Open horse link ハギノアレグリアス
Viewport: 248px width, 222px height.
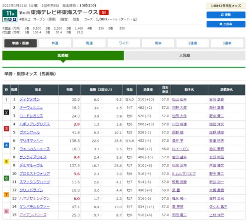[x=35, y=124]
